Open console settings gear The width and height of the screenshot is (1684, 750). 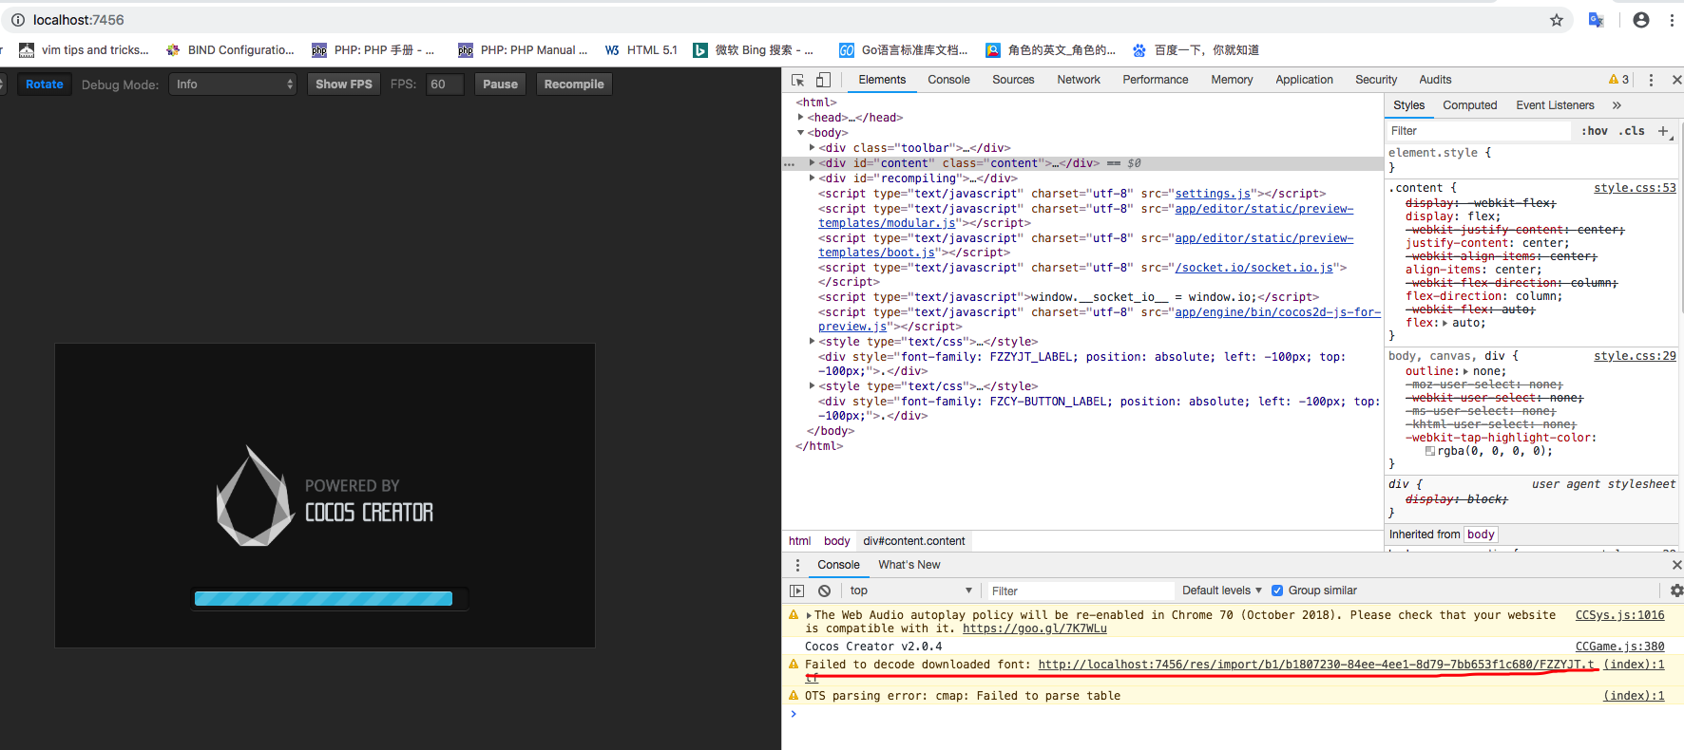[1676, 591]
